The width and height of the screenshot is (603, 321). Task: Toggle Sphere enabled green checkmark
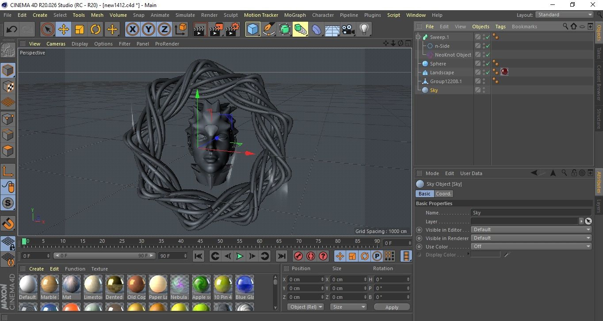[x=488, y=64]
